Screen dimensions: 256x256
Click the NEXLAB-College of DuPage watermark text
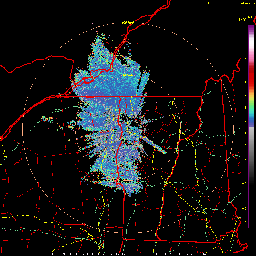click(228, 3)
